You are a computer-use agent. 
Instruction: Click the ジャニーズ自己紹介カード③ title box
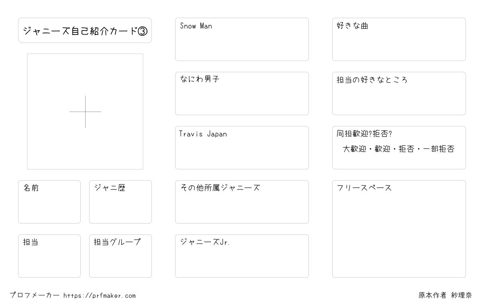85,31
